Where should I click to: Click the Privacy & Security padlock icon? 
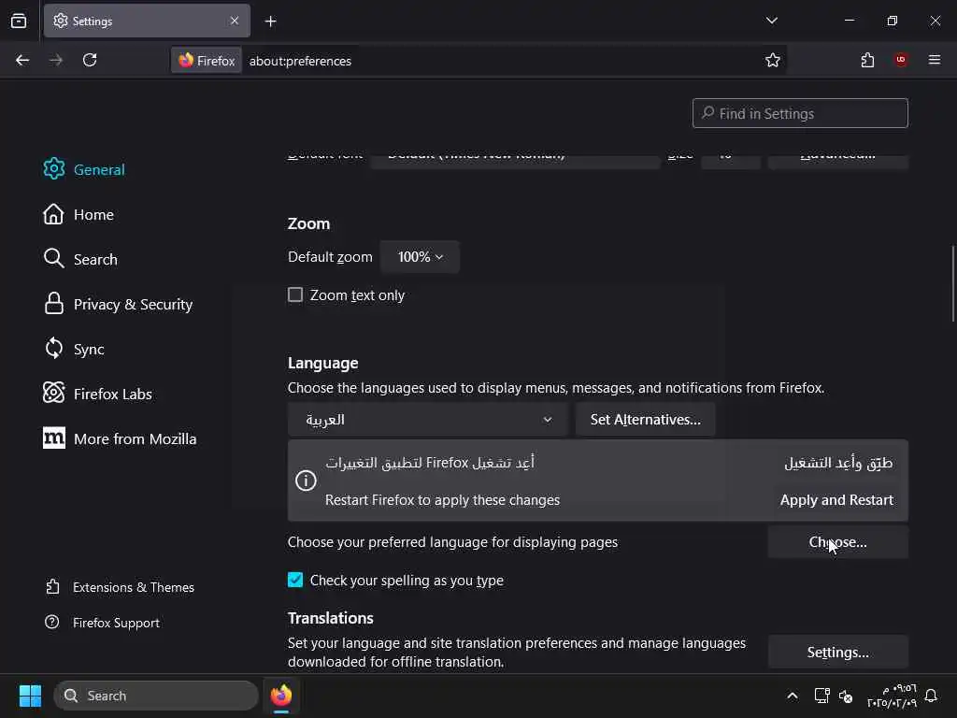click(53, 304)
